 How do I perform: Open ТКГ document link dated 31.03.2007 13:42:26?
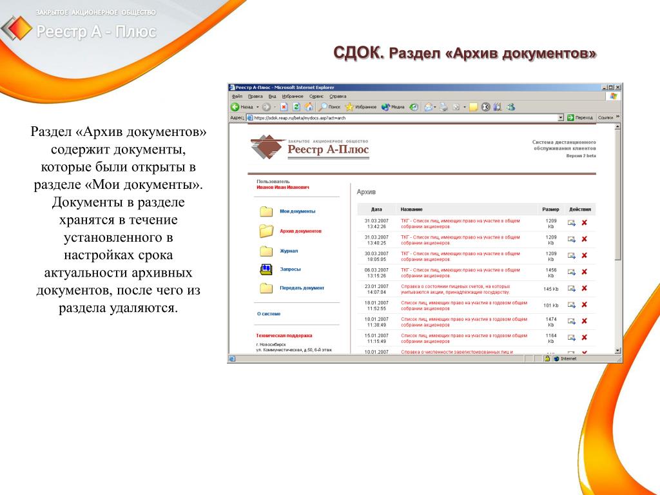click(x=460, y=224)
